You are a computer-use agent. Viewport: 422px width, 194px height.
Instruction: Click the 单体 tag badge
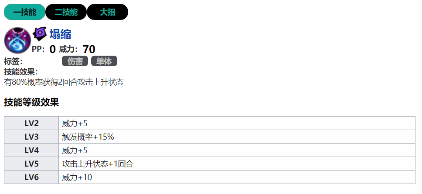click(104, 61)
